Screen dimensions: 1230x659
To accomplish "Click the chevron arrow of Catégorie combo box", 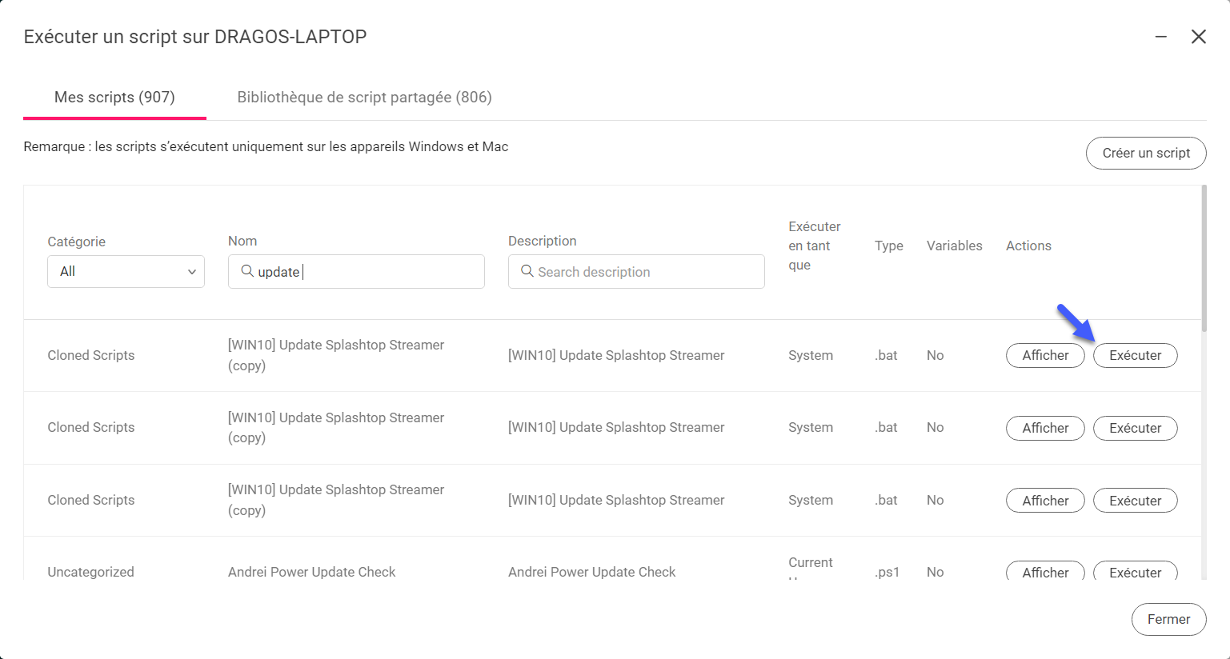I will click(192, 272).
